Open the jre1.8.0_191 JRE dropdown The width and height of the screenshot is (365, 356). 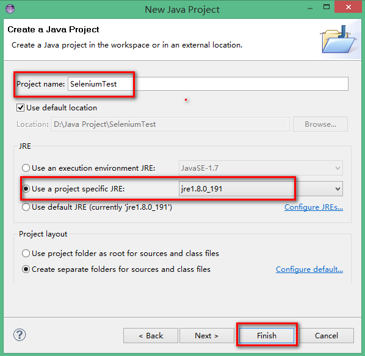point(261,188)
